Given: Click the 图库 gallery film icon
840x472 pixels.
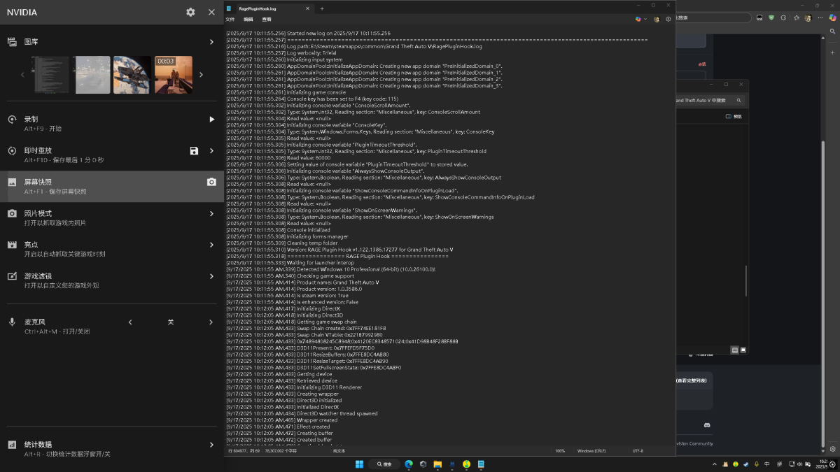Looking at the screenshot, I should 12,42.
